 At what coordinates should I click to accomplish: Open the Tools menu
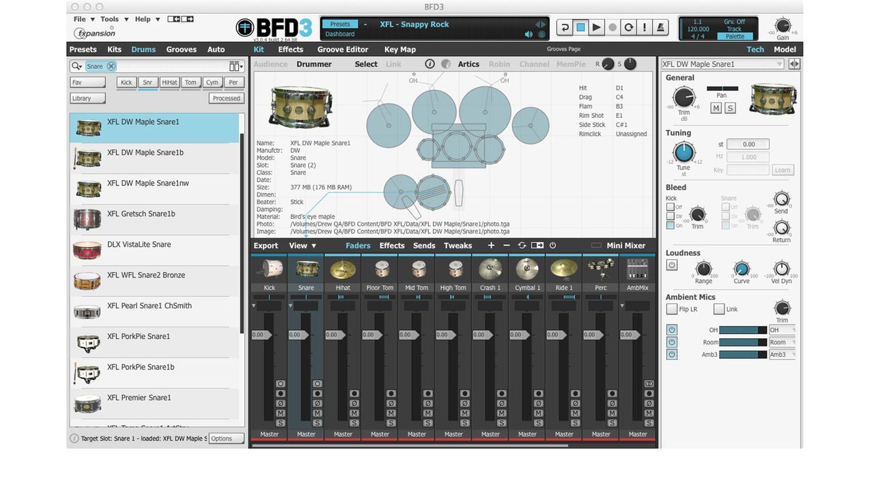click(x=113, y=19)
